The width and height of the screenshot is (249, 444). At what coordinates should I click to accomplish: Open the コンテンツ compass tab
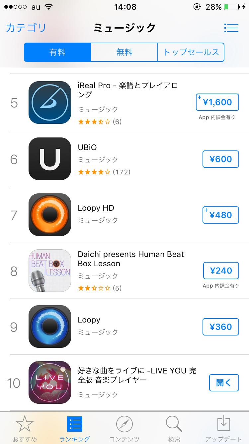(x=124, y=428)
